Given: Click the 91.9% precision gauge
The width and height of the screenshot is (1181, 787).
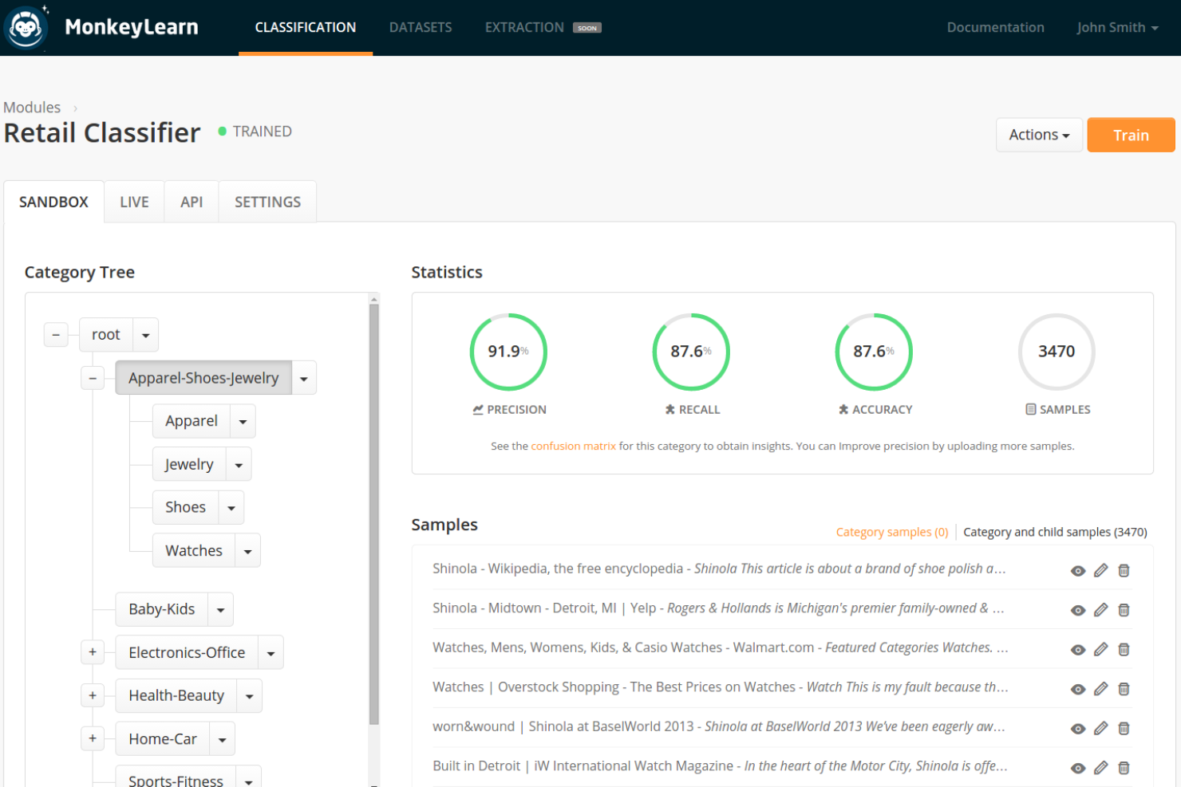Looking at the screenshot, I should tap(508, 352).
